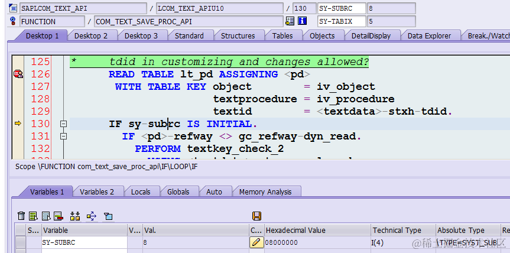Image resolution: width=510 pixels, height=253 pixels.
Task: Select the row header of SY-SUBRC row
Action: point(21,242)
